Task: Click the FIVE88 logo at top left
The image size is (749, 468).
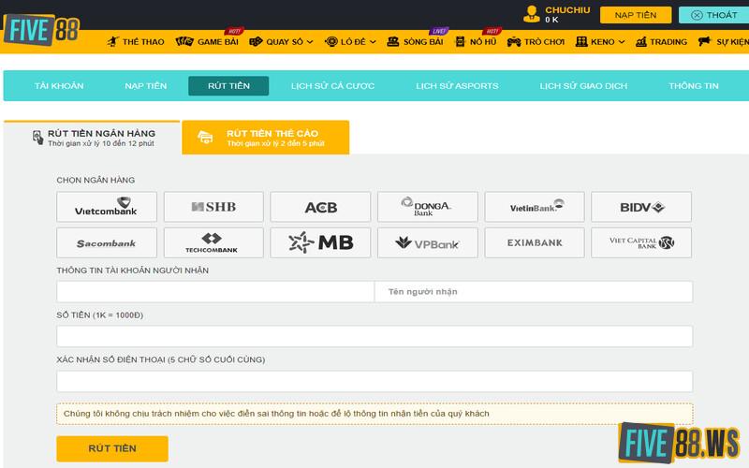Action: (x=41, y=30)
